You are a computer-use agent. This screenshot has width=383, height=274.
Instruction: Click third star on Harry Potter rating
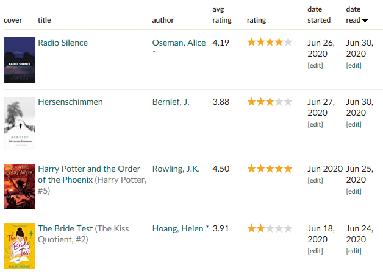(x=270, y=169)
